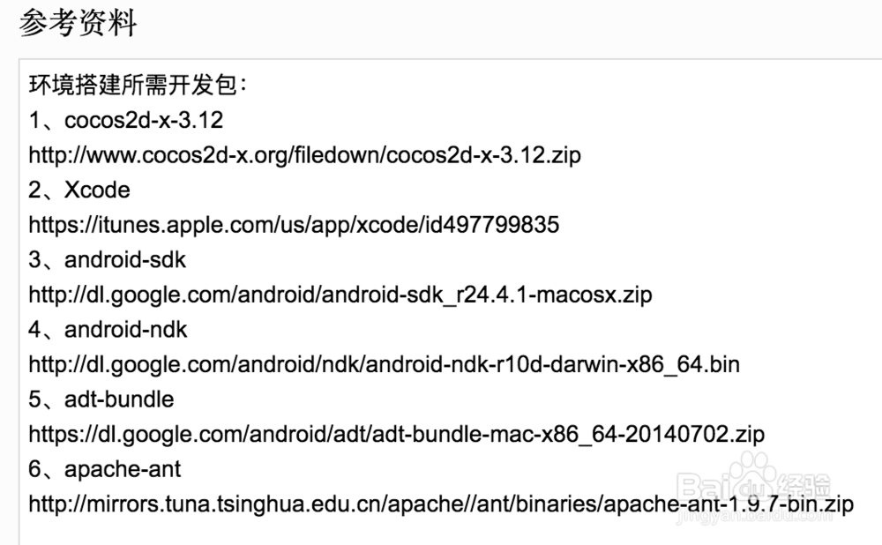Open the android-ndk-r10d-darwin bin URL
This screenshot has height=545, width=882.
384,364
